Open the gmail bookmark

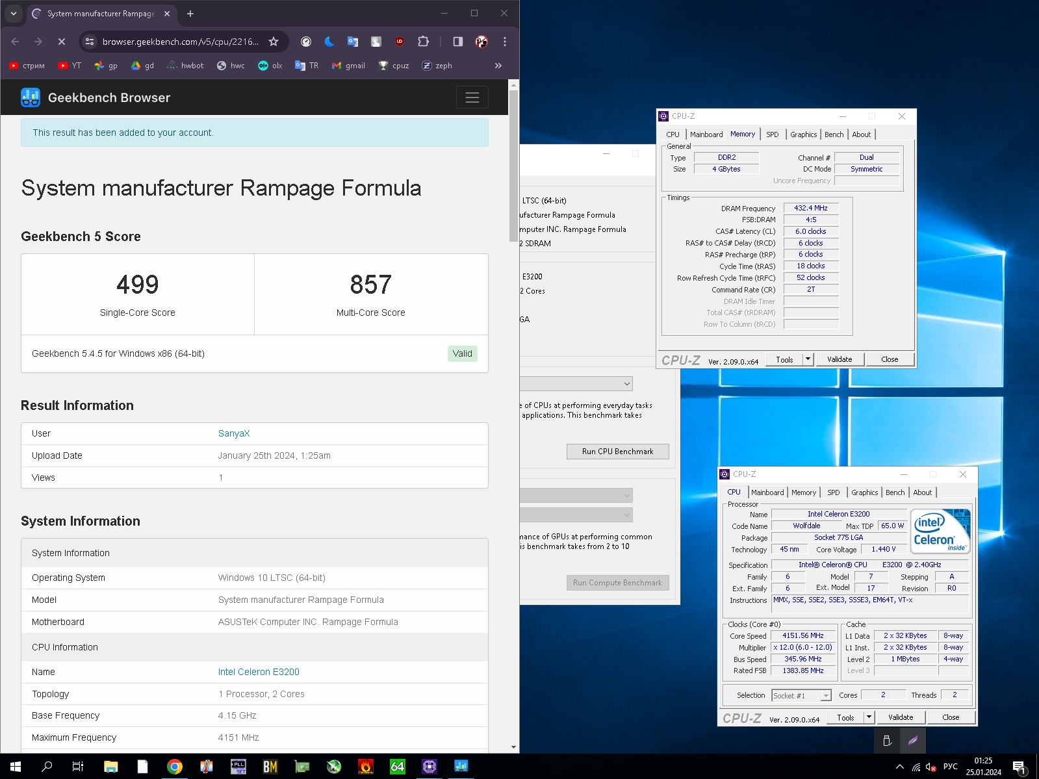[x=348, y=66]
